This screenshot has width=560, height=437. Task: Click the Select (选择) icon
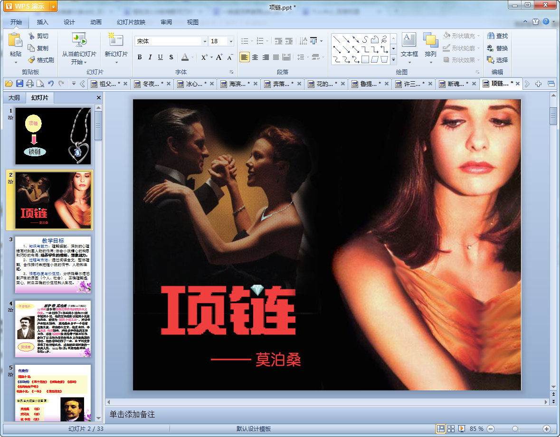tap(491, 60)
